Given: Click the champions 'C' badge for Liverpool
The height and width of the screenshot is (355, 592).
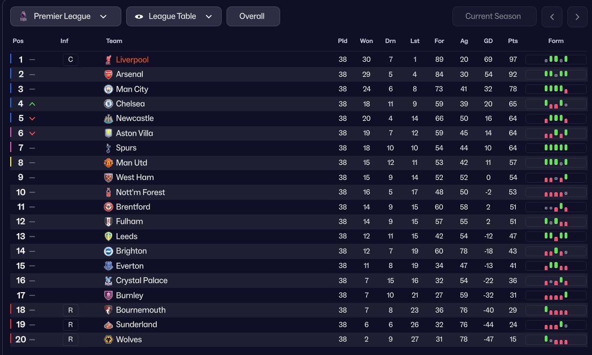Looking at the screenshot, I should (x=70, y=60).
